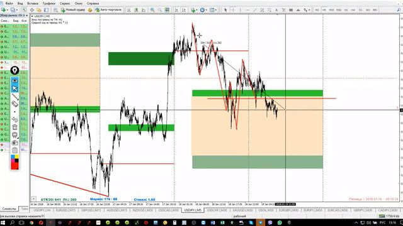
Task: Open the Windows Start menu
Action: pyautogui.click(x=3, y=223)
